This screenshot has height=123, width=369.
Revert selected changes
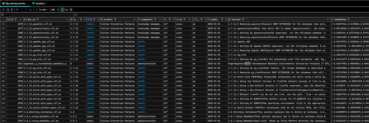point(26,10)
